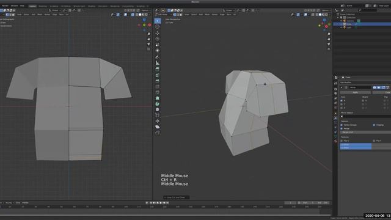
Task: Enable Flip V texture checkbox
Action: click(x=374, y=141)
